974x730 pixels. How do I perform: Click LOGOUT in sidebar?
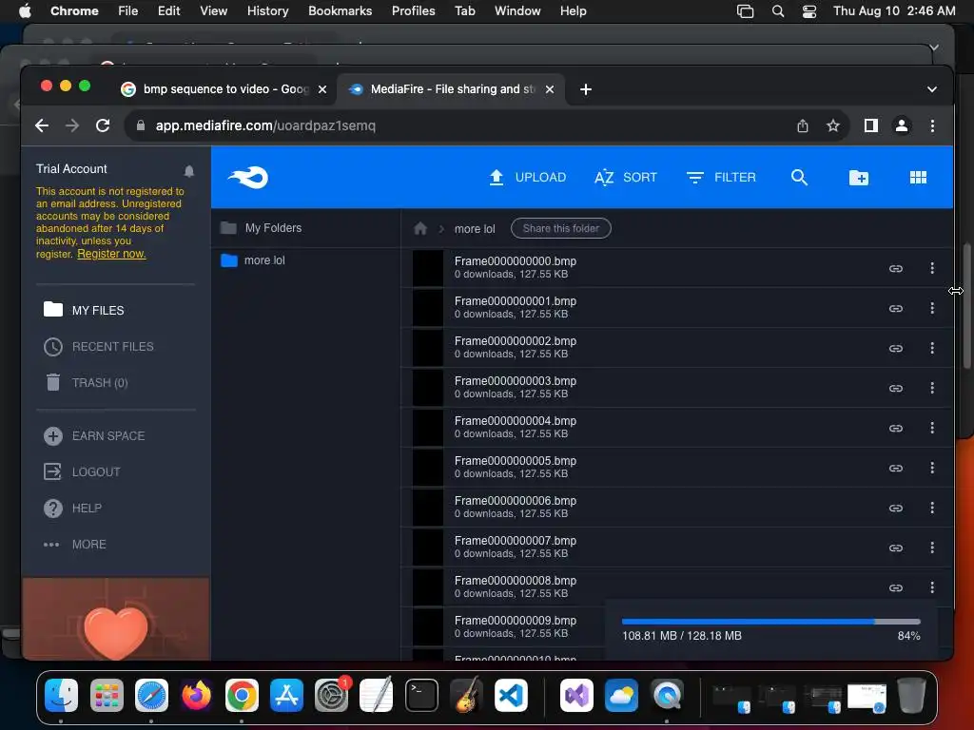82,471
